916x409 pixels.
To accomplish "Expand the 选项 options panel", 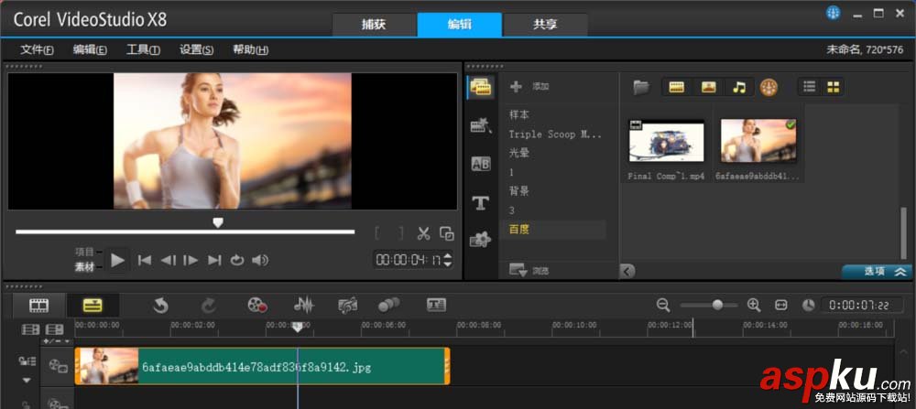I will pos(877,272).
